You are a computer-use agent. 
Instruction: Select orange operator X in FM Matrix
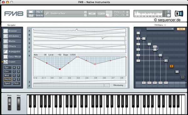[171, 66]
